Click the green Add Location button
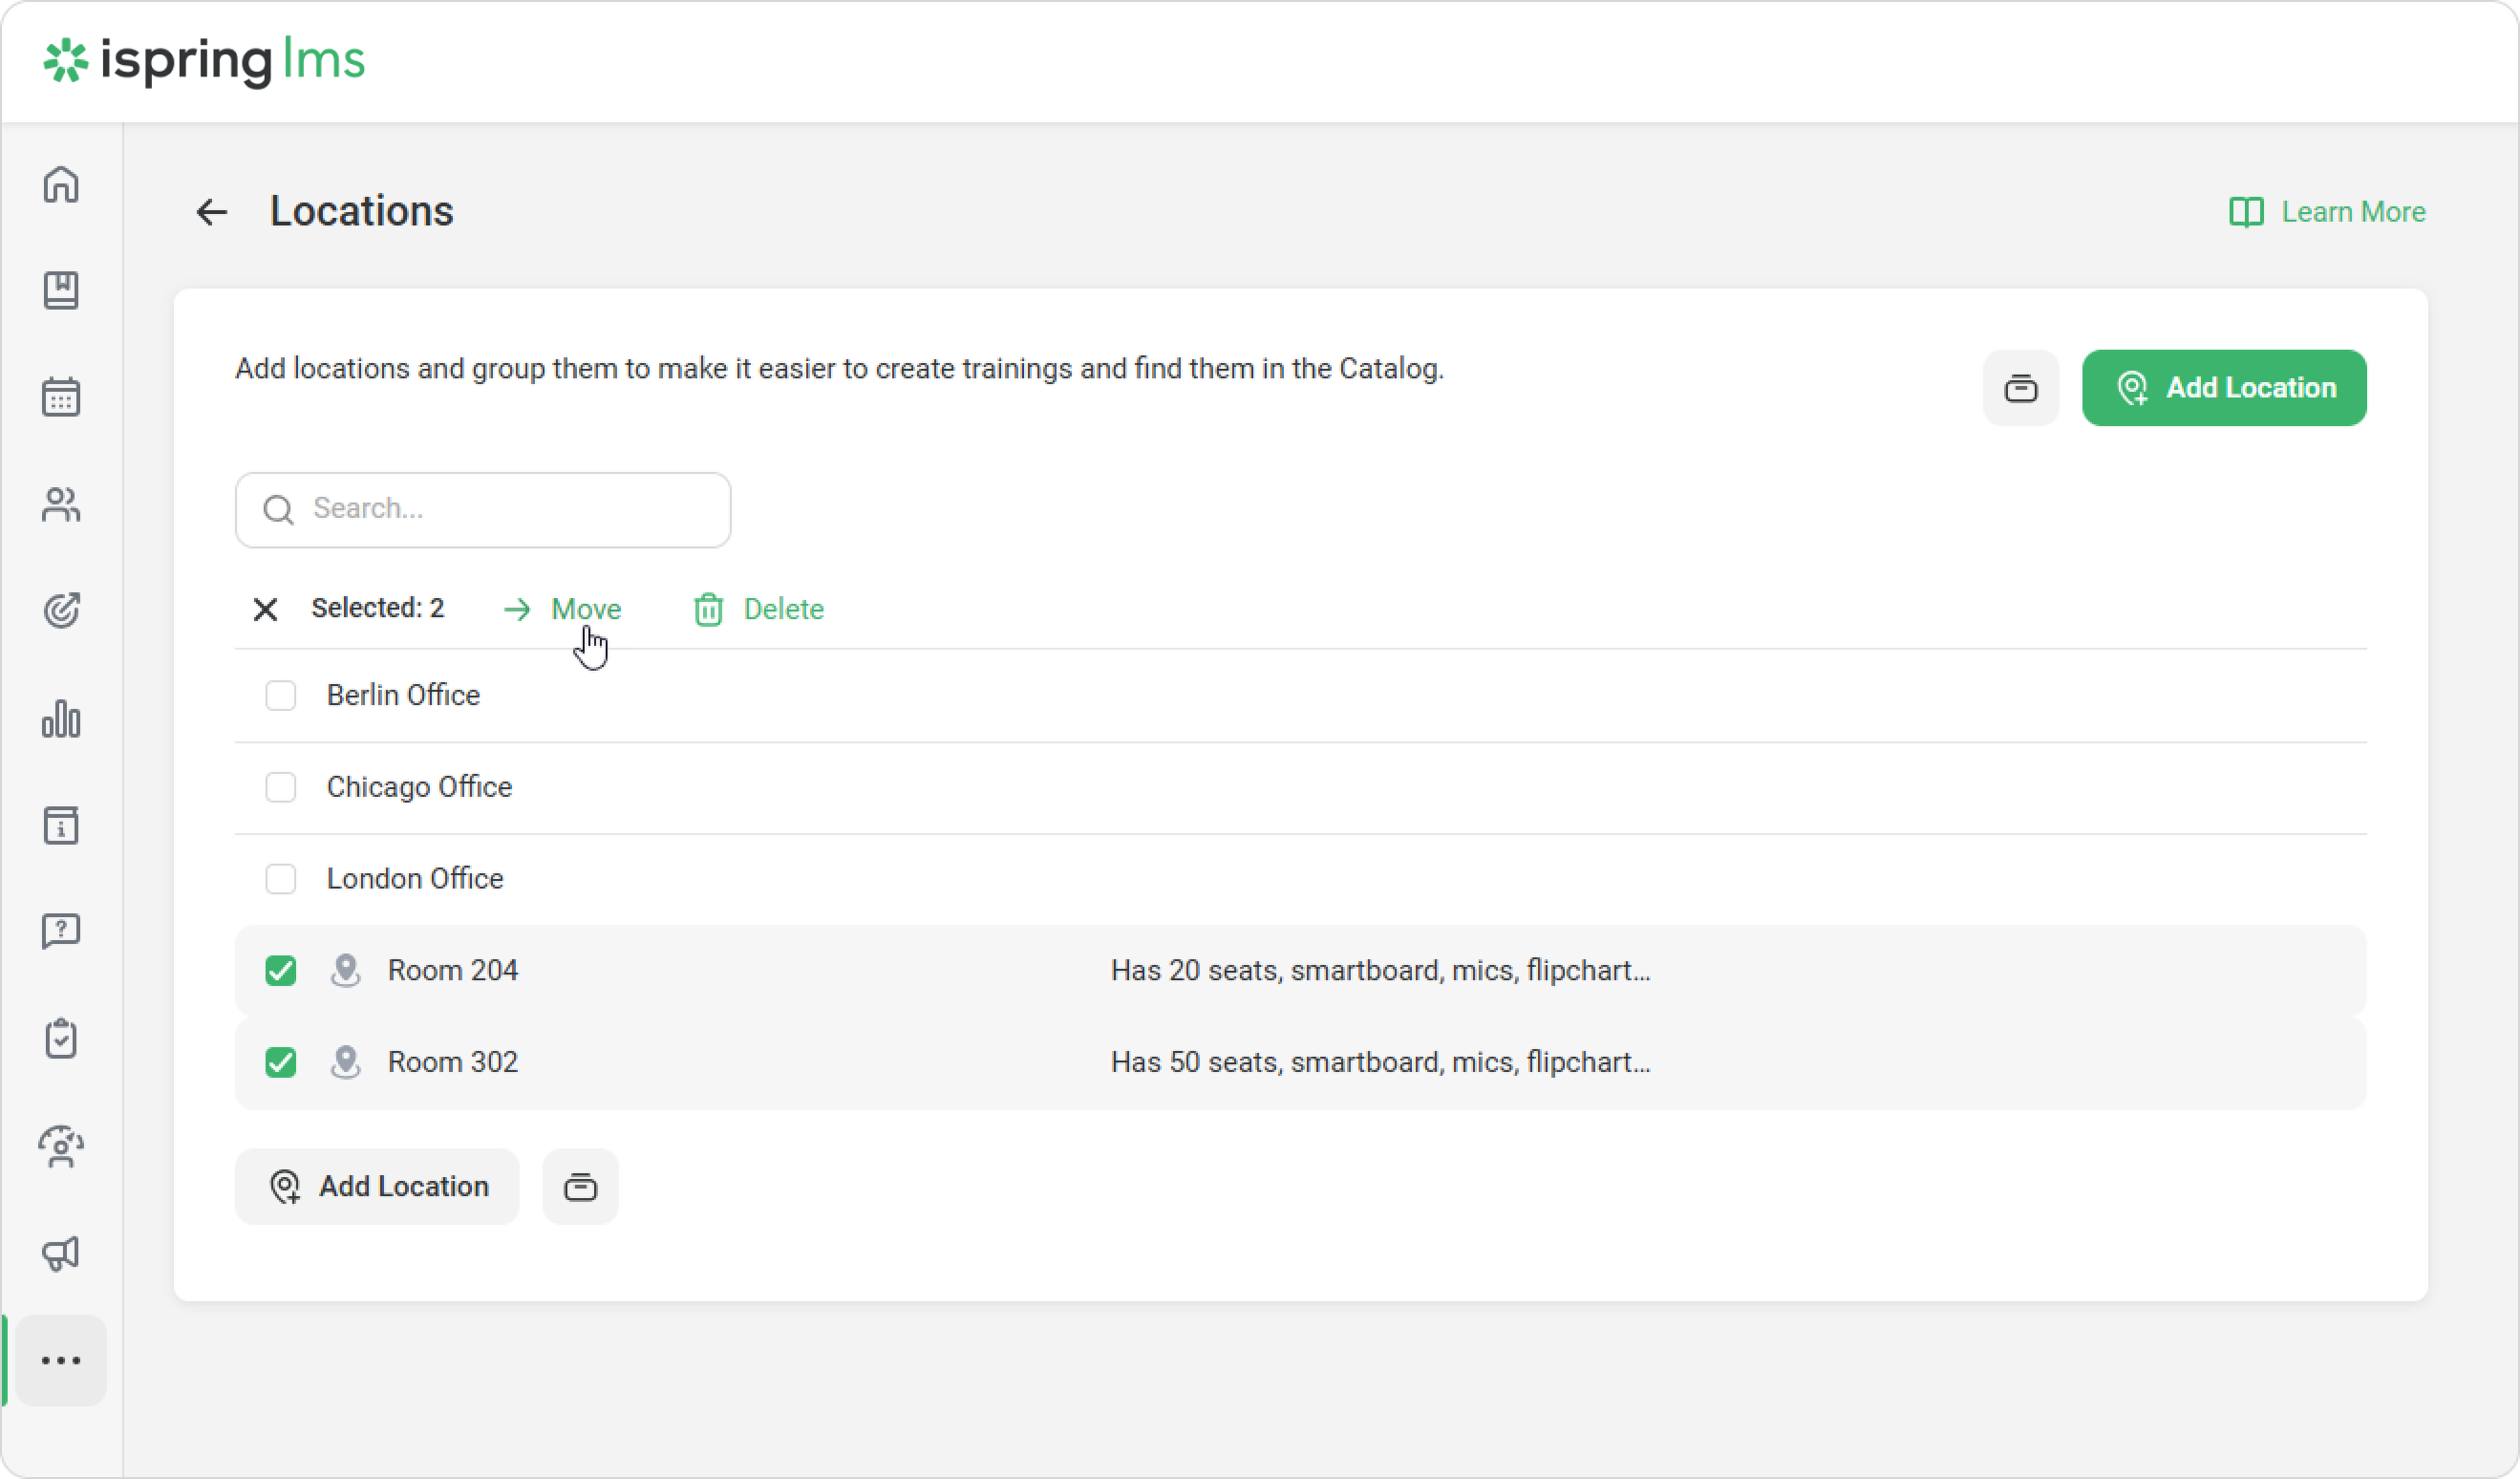Screen dimensions: 2520x1479 [2223, 388]
